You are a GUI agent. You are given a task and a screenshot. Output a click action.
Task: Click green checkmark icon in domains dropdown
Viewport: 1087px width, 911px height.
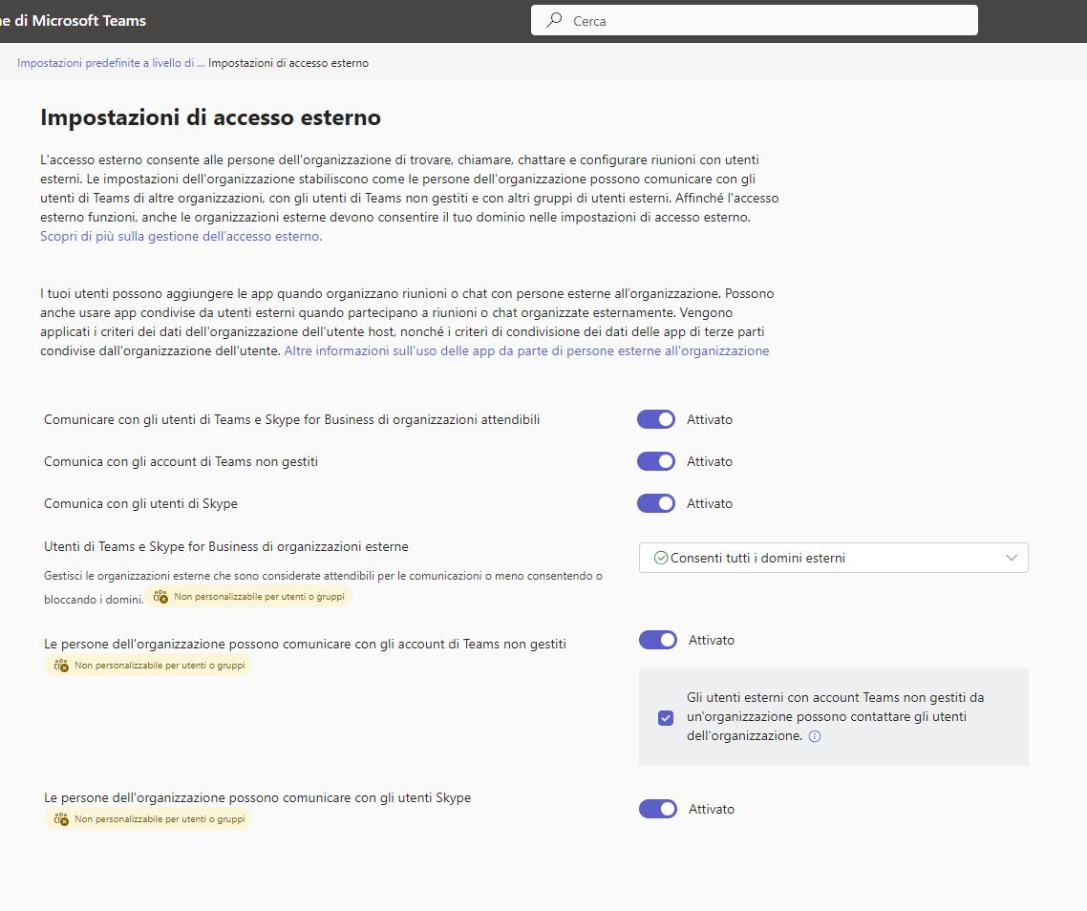pyautogui.click(x=661, y=558)
